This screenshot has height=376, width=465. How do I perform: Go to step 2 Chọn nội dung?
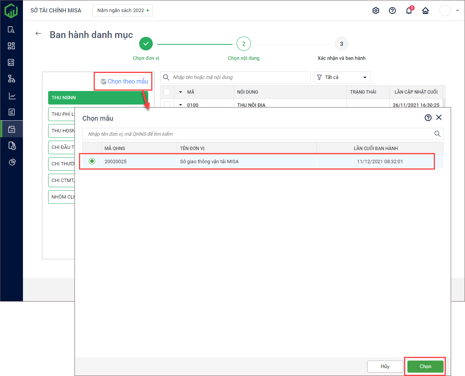(x=243, y=44)
